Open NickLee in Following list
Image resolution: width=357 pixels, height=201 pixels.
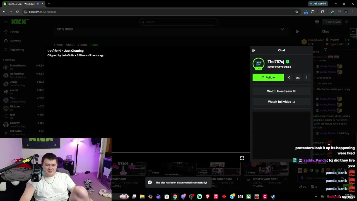23,108
